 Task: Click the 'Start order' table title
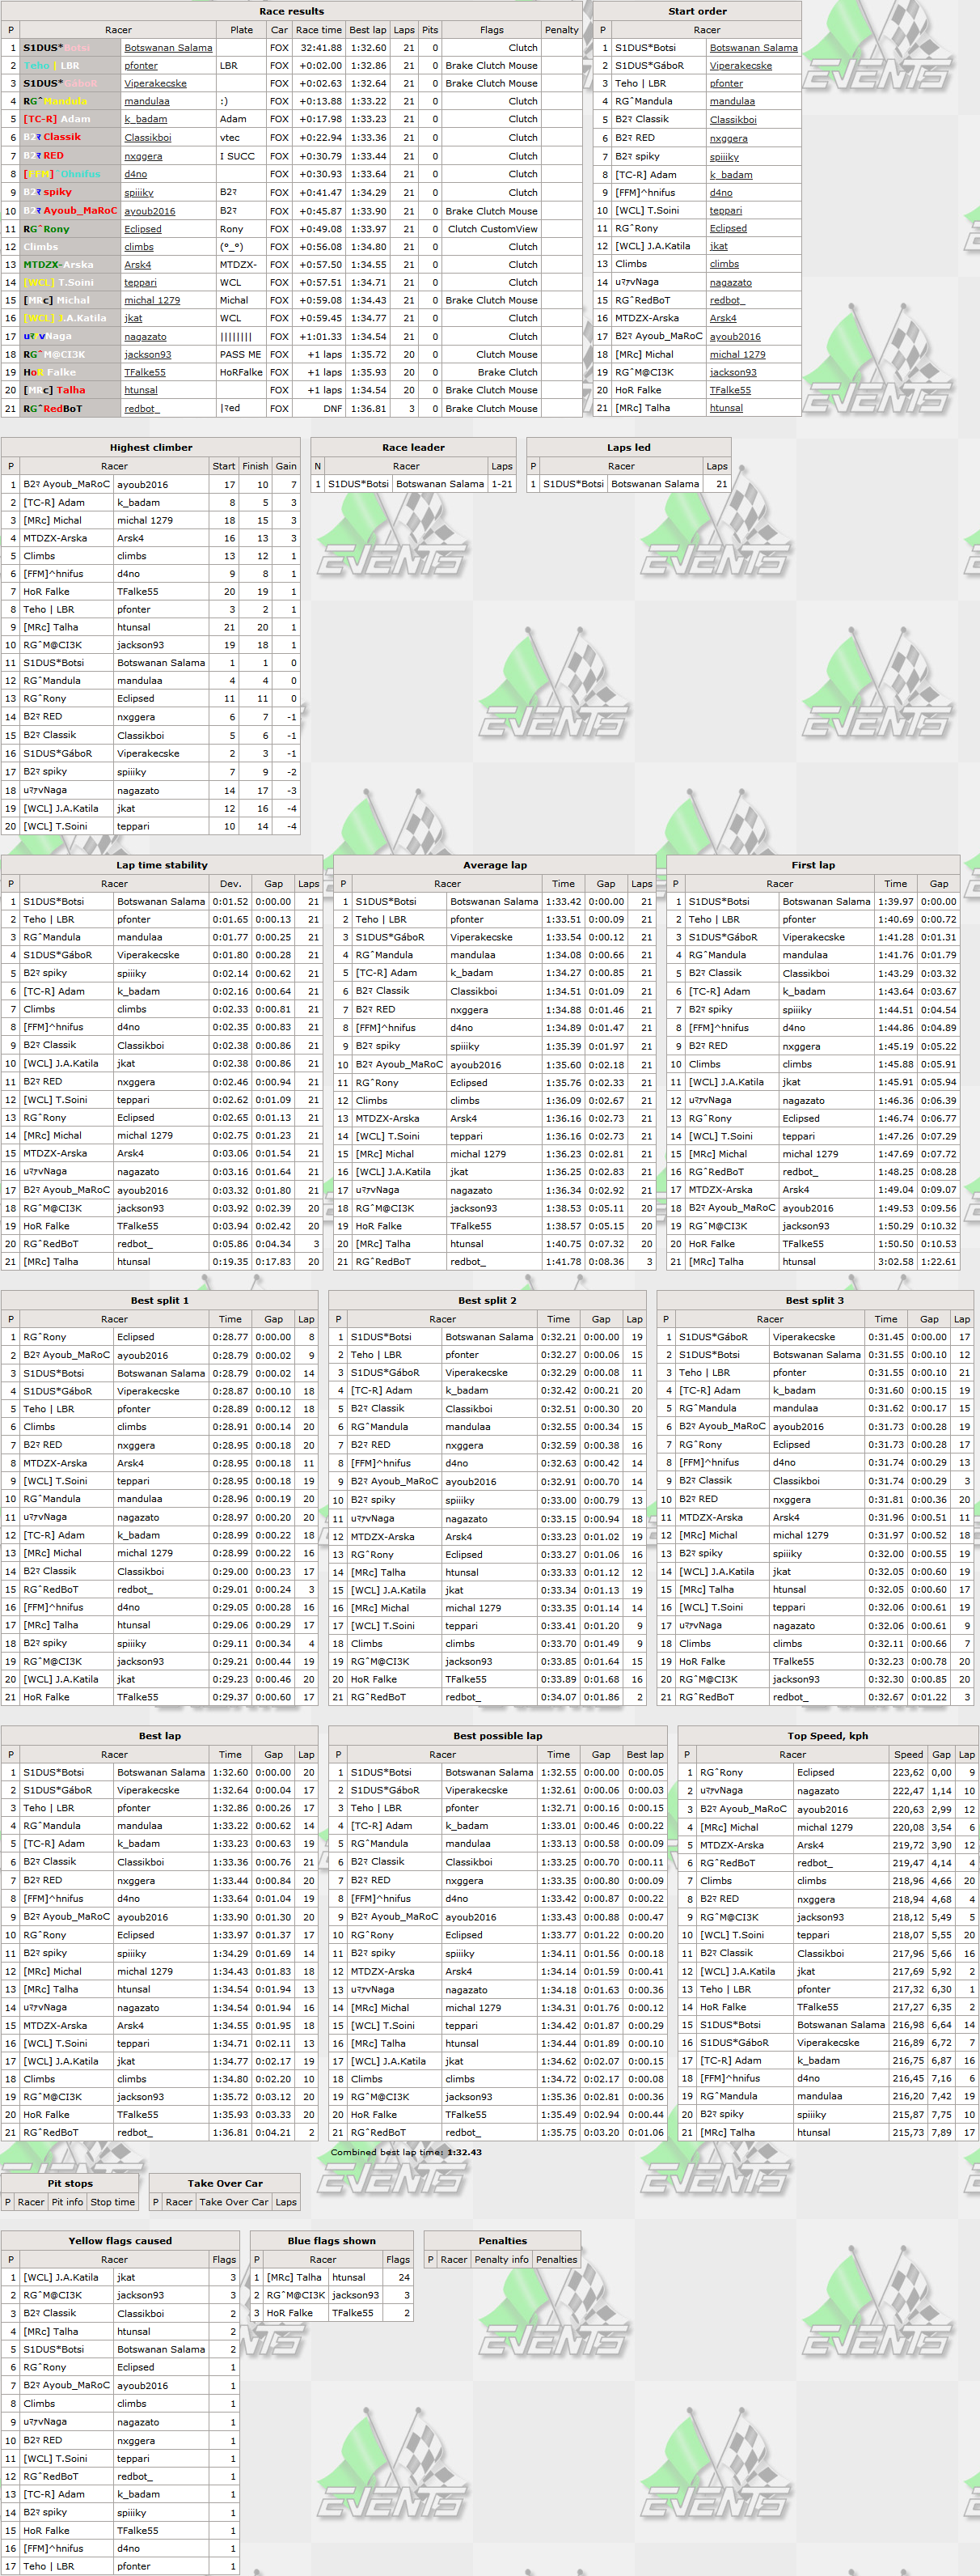[697, 12]
